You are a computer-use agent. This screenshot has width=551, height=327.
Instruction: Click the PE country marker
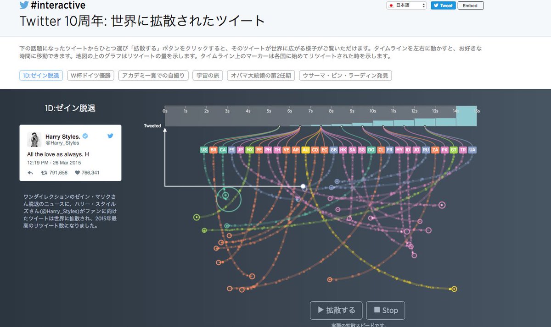coord(259,150)
